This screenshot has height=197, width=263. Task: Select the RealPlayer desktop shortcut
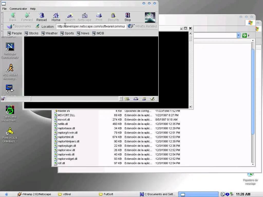(10, 90)
